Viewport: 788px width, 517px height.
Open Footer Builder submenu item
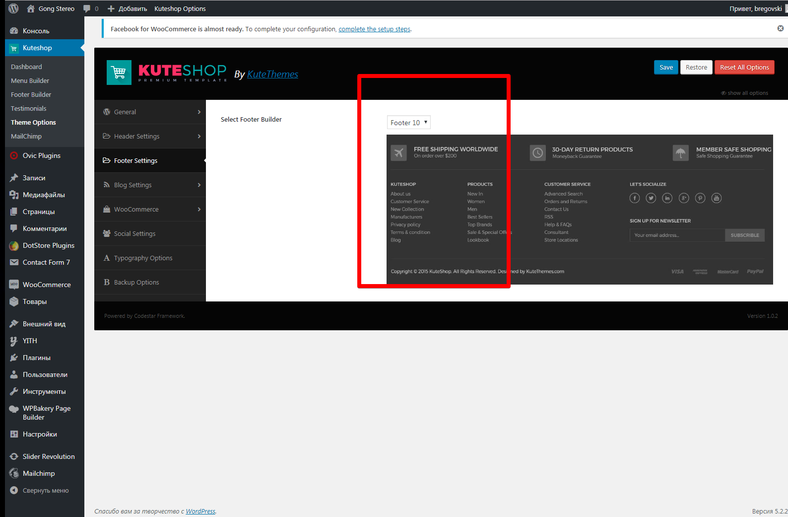pos(31,94)
